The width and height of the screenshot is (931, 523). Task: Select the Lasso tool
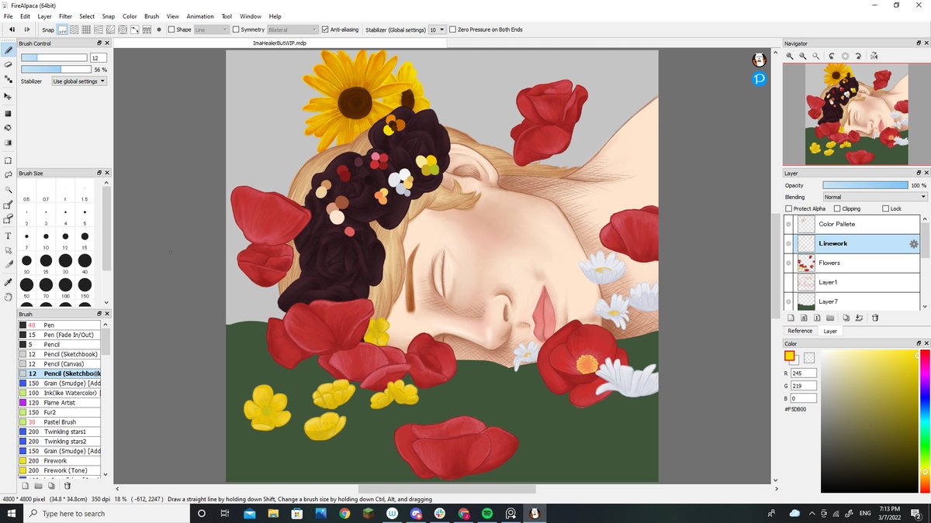8,175
